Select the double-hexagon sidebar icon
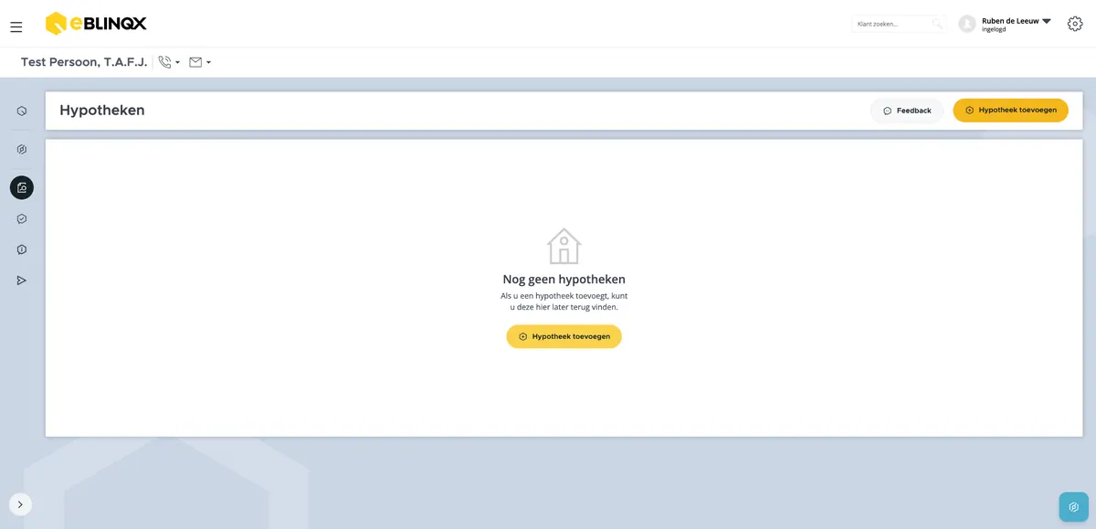1096x529 pixels. coord(22,149)
